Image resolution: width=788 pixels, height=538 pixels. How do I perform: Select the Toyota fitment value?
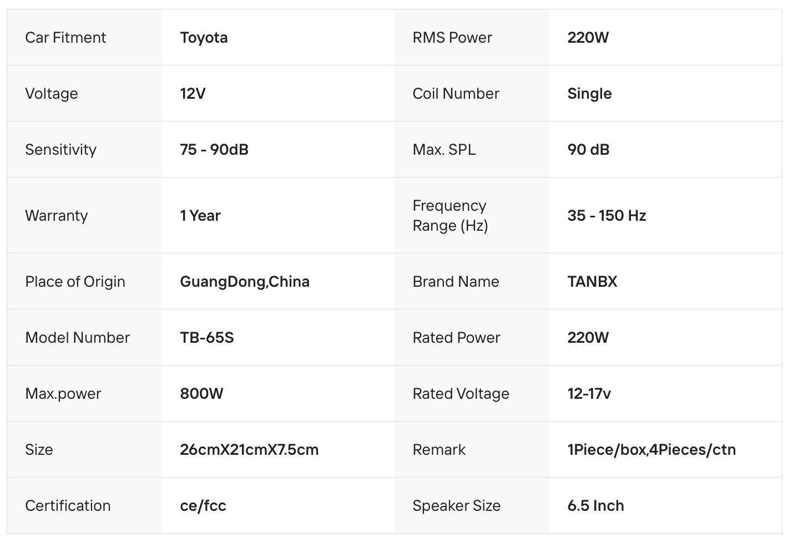(204, 38)
